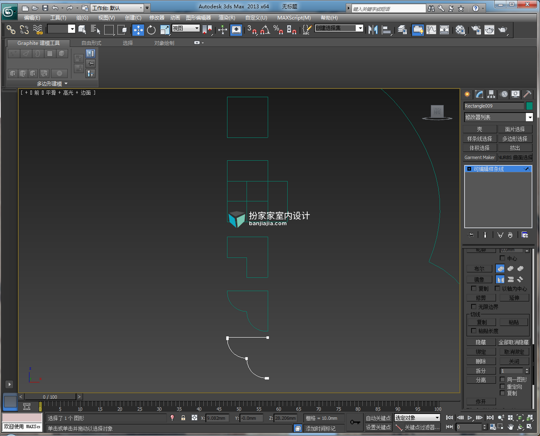Click the Pin Stack icon under modifier stack
This screenshot has width=540, height=436.
click(x=470, y=235)
